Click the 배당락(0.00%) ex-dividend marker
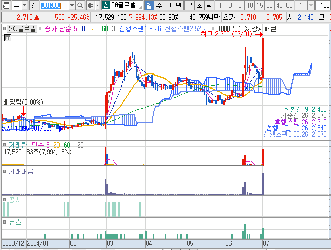 (23, 102)
